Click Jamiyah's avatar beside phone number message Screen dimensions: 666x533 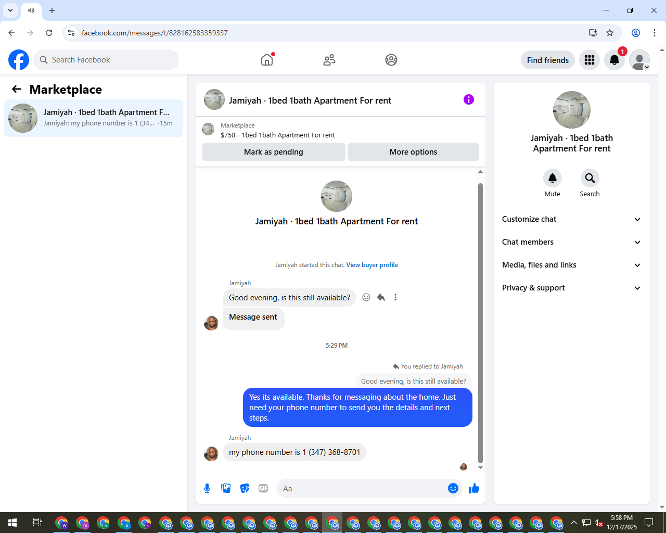point(211,453)
